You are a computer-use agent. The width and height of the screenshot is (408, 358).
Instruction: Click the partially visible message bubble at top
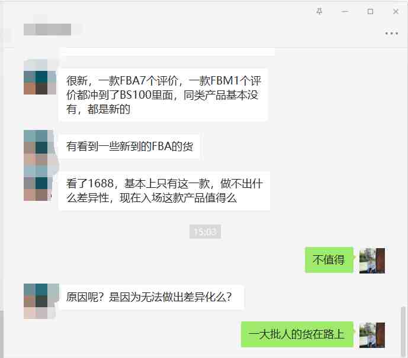pyautogui.click(x=168, y=51)
